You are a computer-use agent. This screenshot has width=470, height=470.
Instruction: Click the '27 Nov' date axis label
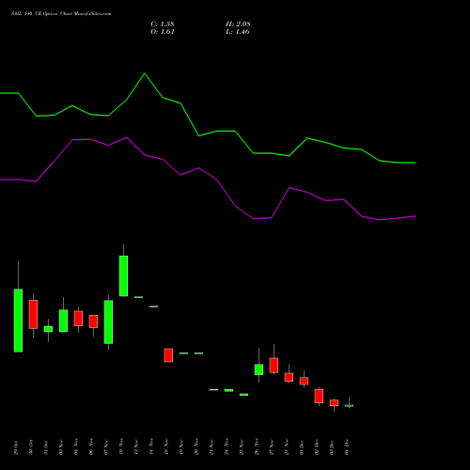tap(272, 447)
